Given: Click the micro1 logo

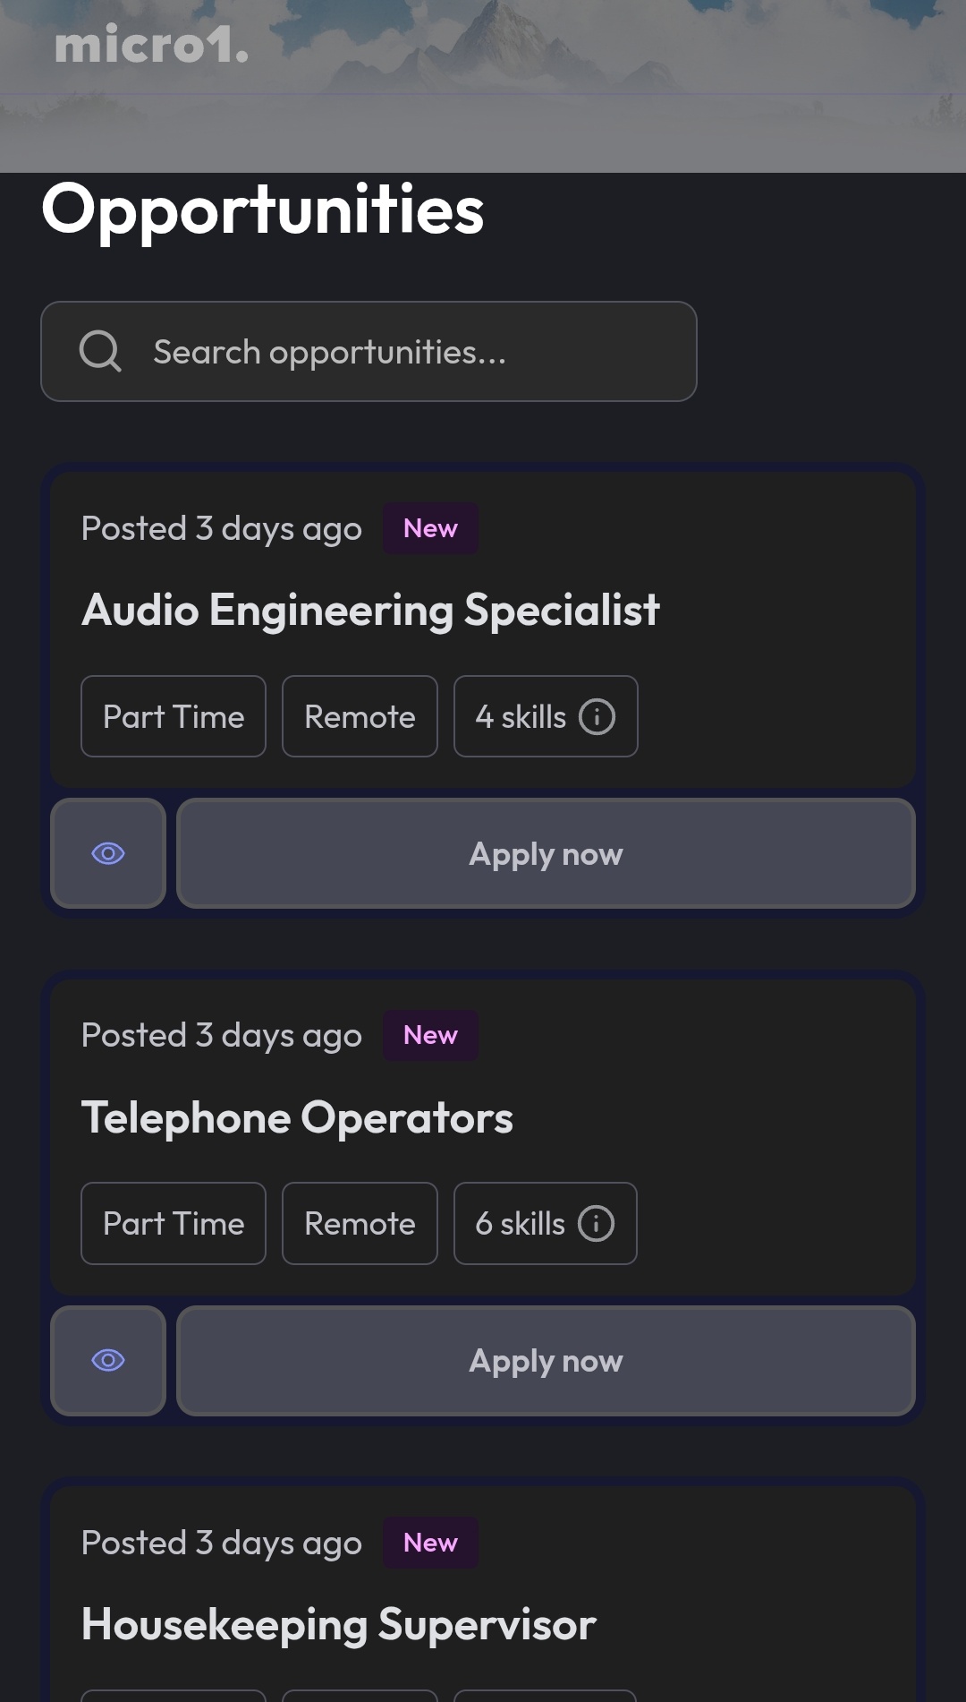Looking at the screenshot, I should (151, 45).
